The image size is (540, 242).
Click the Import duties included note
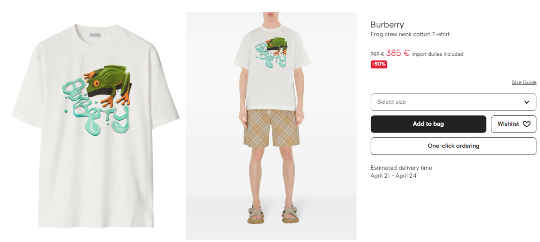pos(437,54)
